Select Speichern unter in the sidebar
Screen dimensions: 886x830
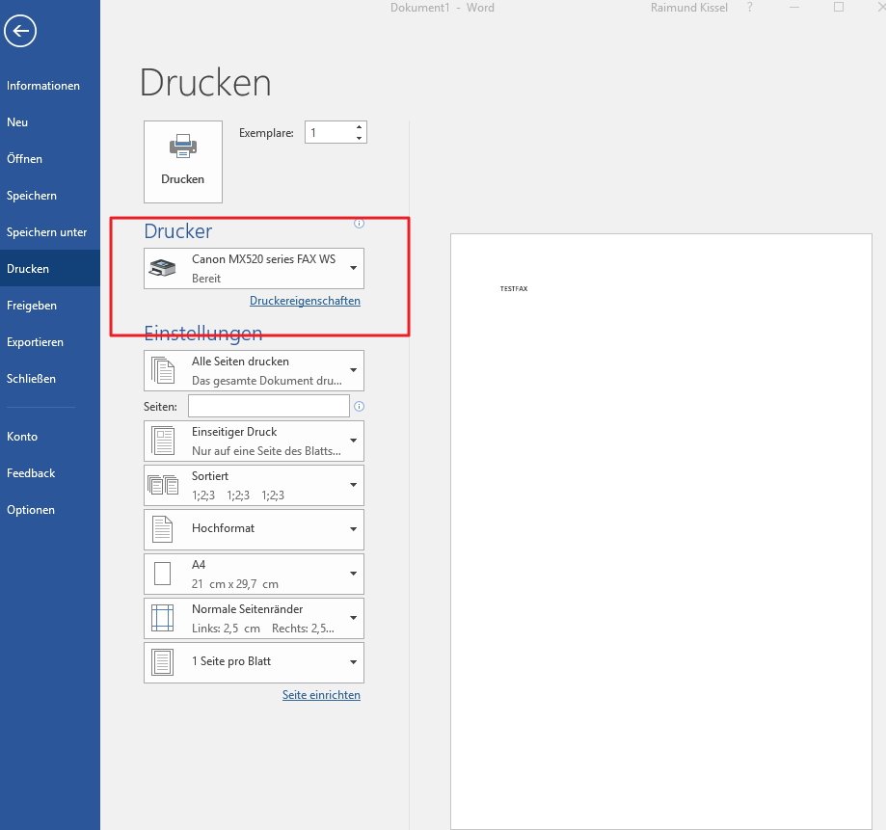[50, 232]
